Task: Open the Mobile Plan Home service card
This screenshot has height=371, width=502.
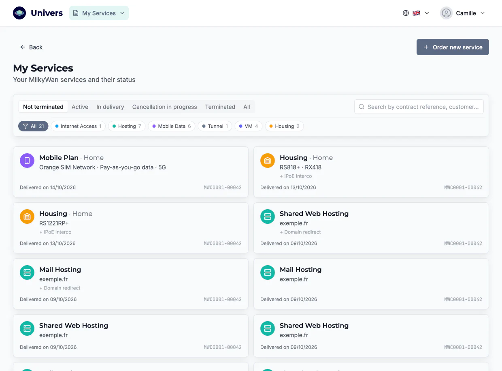Action: [131, 172]
